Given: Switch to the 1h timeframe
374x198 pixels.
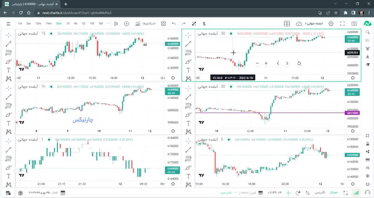Looking at the screenshot, I should [x=68, y=24].
